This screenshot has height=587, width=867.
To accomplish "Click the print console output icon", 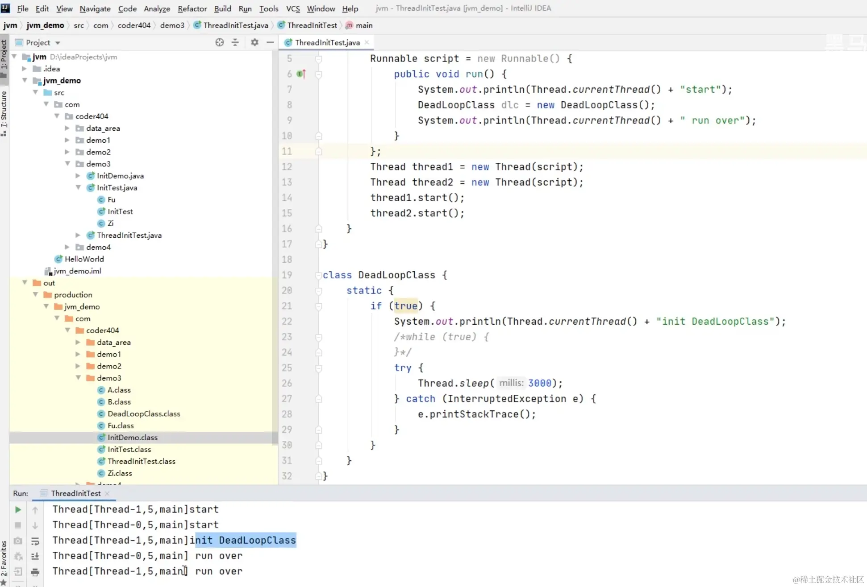I will pyautogui.click(x=35, y=572).
